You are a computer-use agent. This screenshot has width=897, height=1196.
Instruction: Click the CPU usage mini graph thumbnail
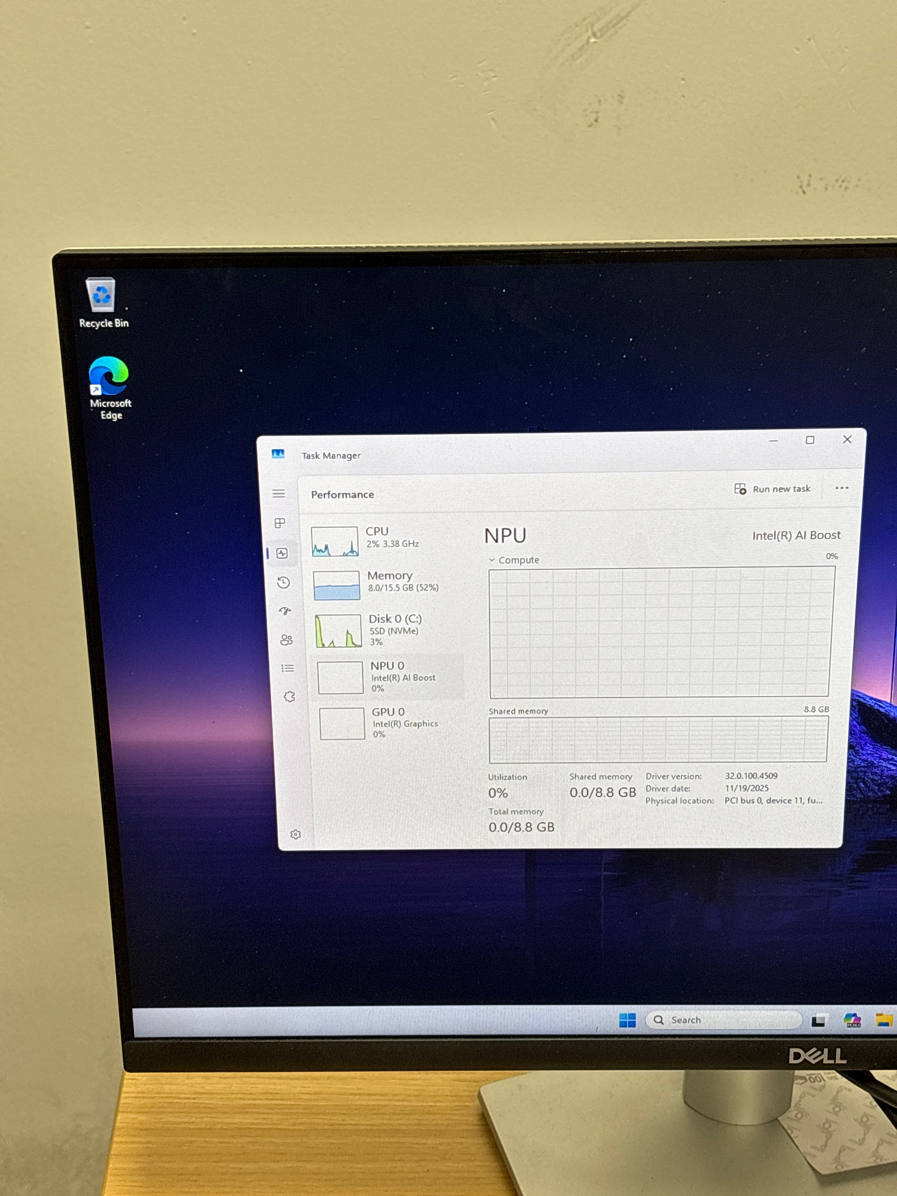tap(335, 541)
